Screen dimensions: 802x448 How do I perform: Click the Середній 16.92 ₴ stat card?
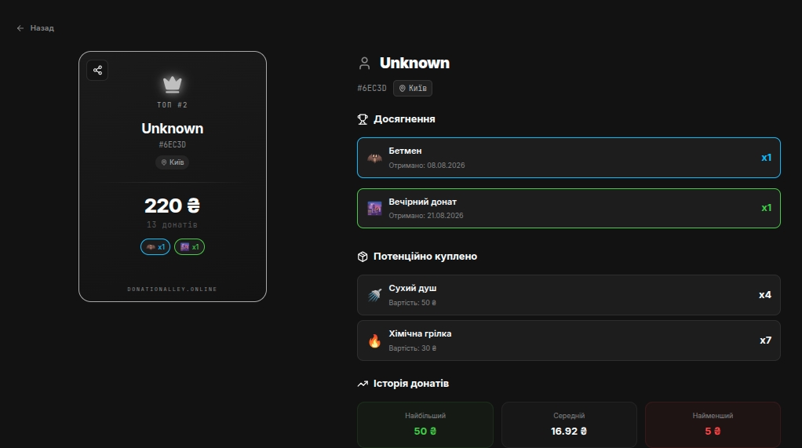569,424
